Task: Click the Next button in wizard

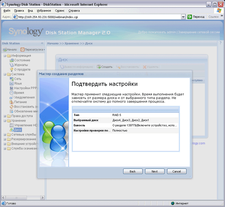Action: 154,171
